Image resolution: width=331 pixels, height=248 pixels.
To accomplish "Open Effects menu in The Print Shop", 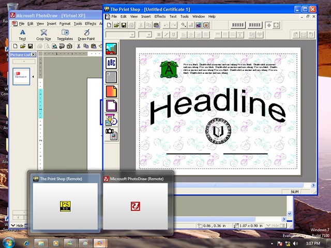I will [160, 17].
